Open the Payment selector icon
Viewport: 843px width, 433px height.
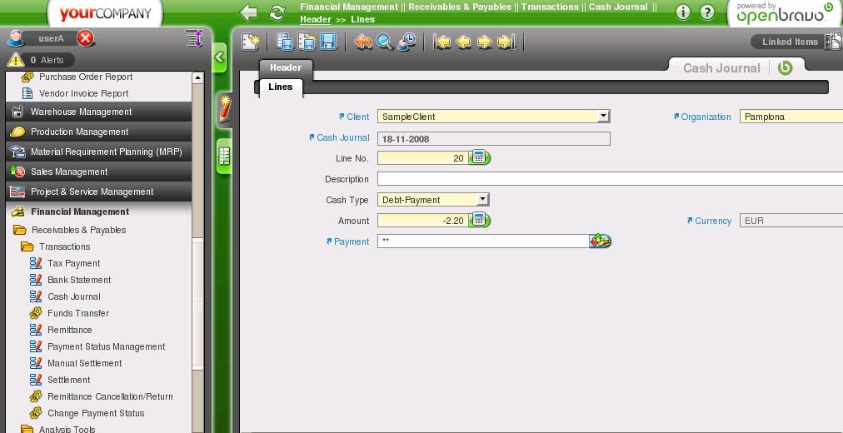point(601,241)
